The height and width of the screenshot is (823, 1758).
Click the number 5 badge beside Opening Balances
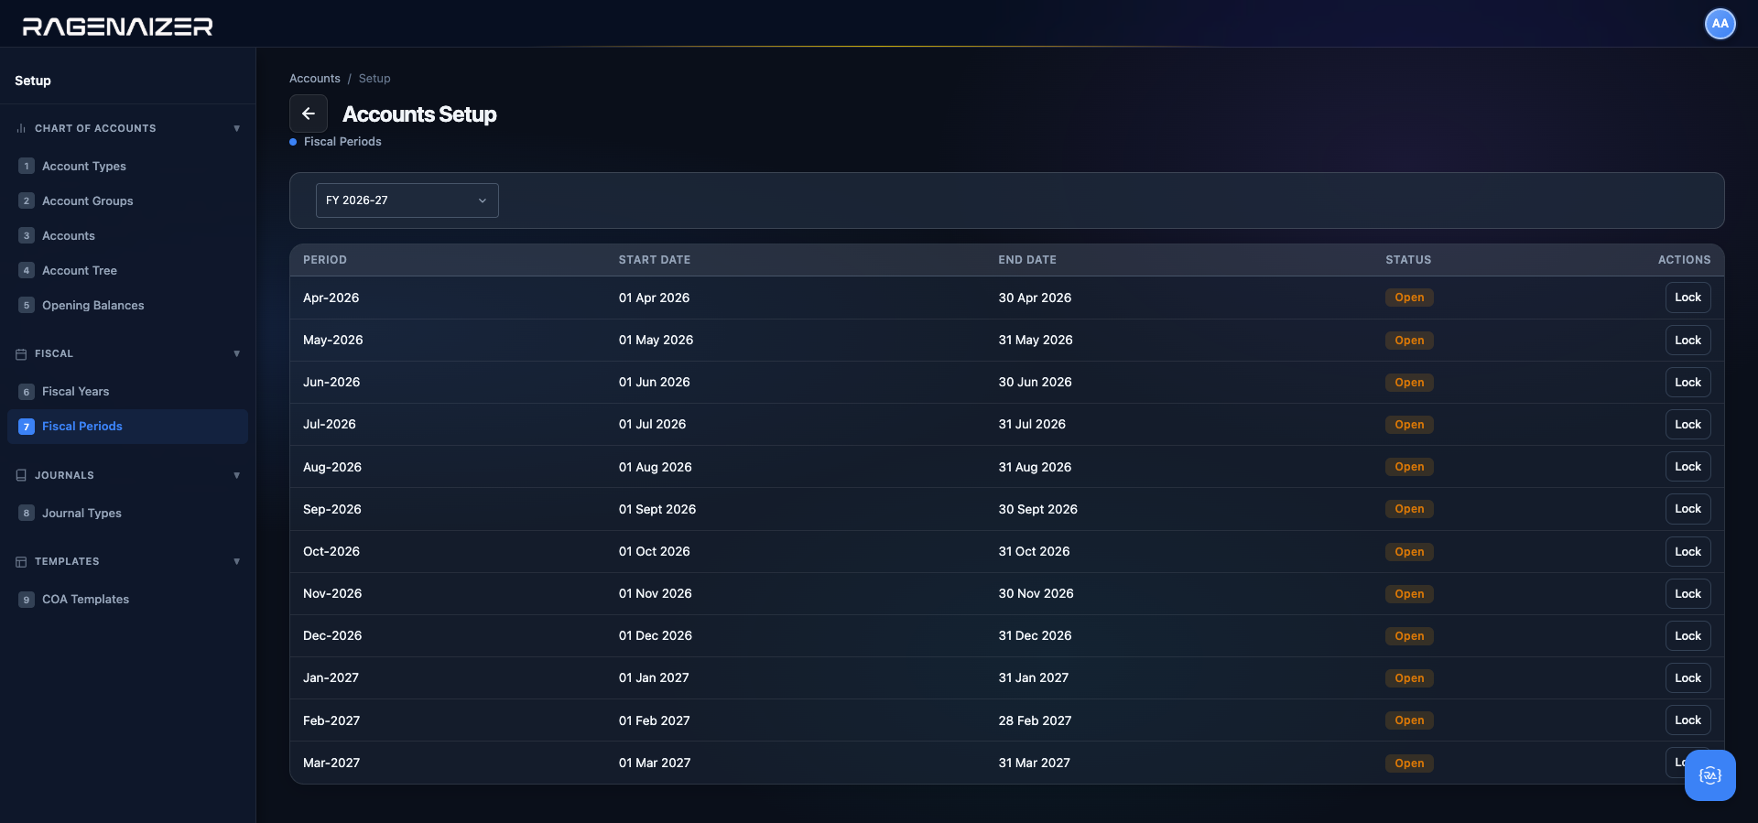point(27,306)
